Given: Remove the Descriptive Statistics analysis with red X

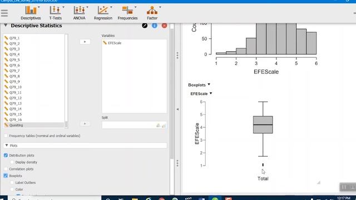Looking at the screenshot, I should [x=165, y=26].
